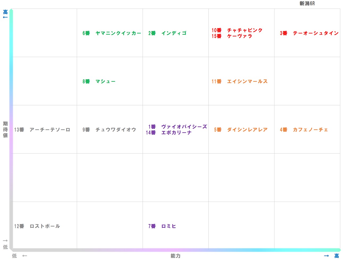
Task: Select horse 3番 テーオーシュタイン
Action: tap(309, 33)
